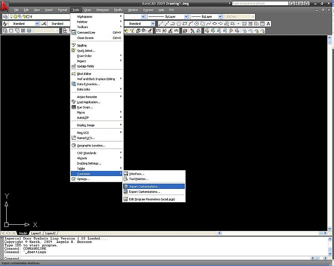
Task: Open the Dimension menu
Action: [102, 10]
